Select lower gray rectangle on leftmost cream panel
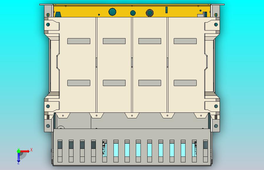Screen dimensions: 264x170 79,83
